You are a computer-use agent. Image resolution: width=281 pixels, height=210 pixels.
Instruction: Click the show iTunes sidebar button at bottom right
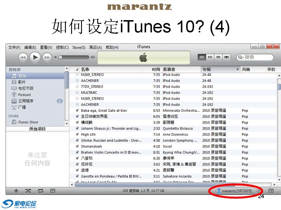pyautogui.click(x=271, y=191)
